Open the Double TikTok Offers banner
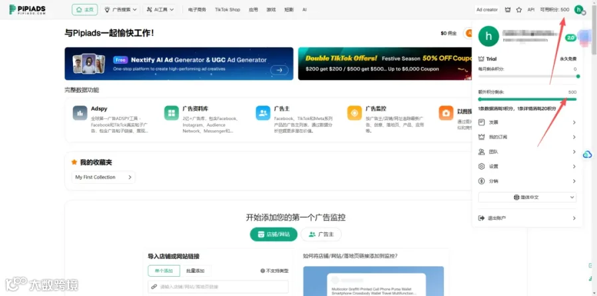The width and height of the screenshot is (597, 296). point(385,64)
